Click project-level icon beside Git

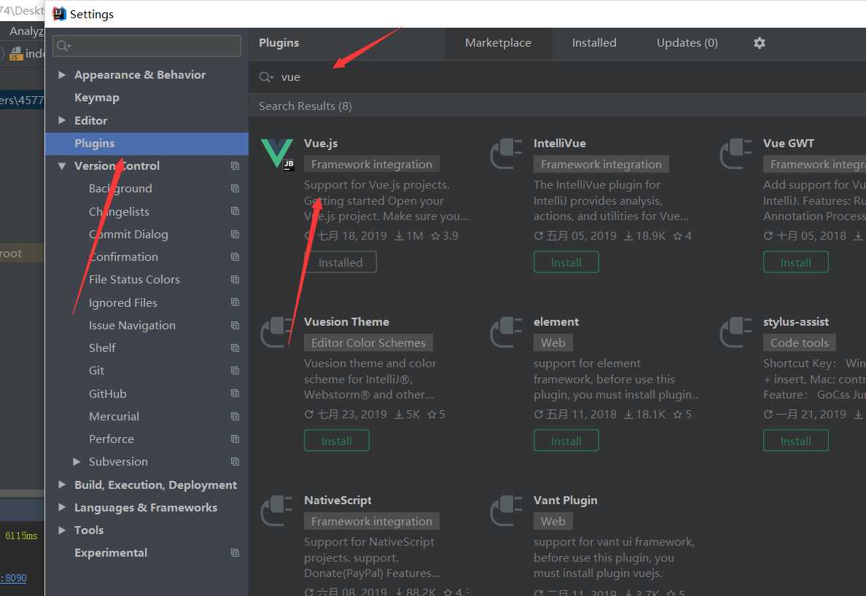click(235, 370)
